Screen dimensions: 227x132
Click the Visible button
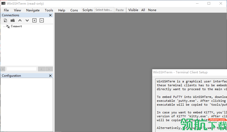133,10
